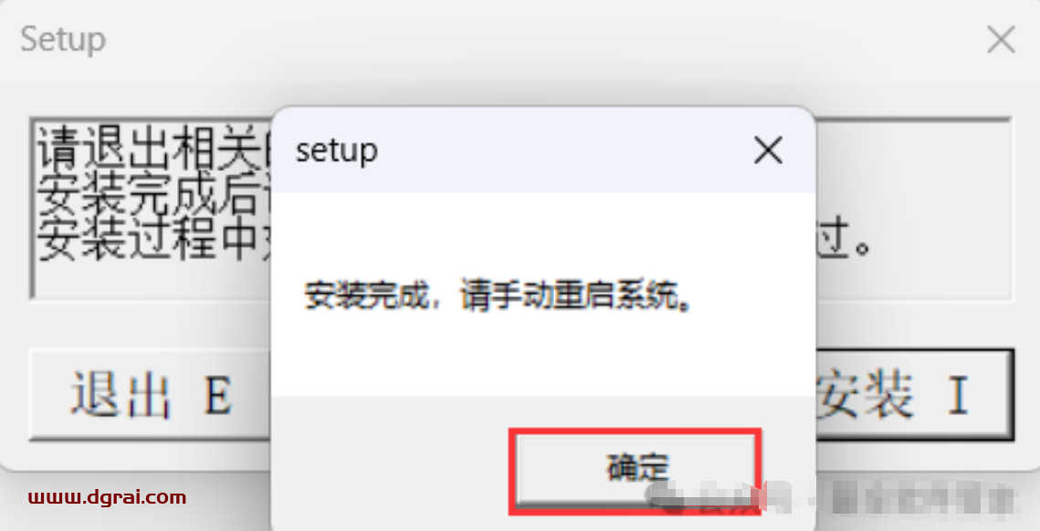Image resolution: width=1040 pixels, height=531 pixels.
Task: Start installation with the 安装 I button
Action: pyautogui.click(x=914, y=394)
